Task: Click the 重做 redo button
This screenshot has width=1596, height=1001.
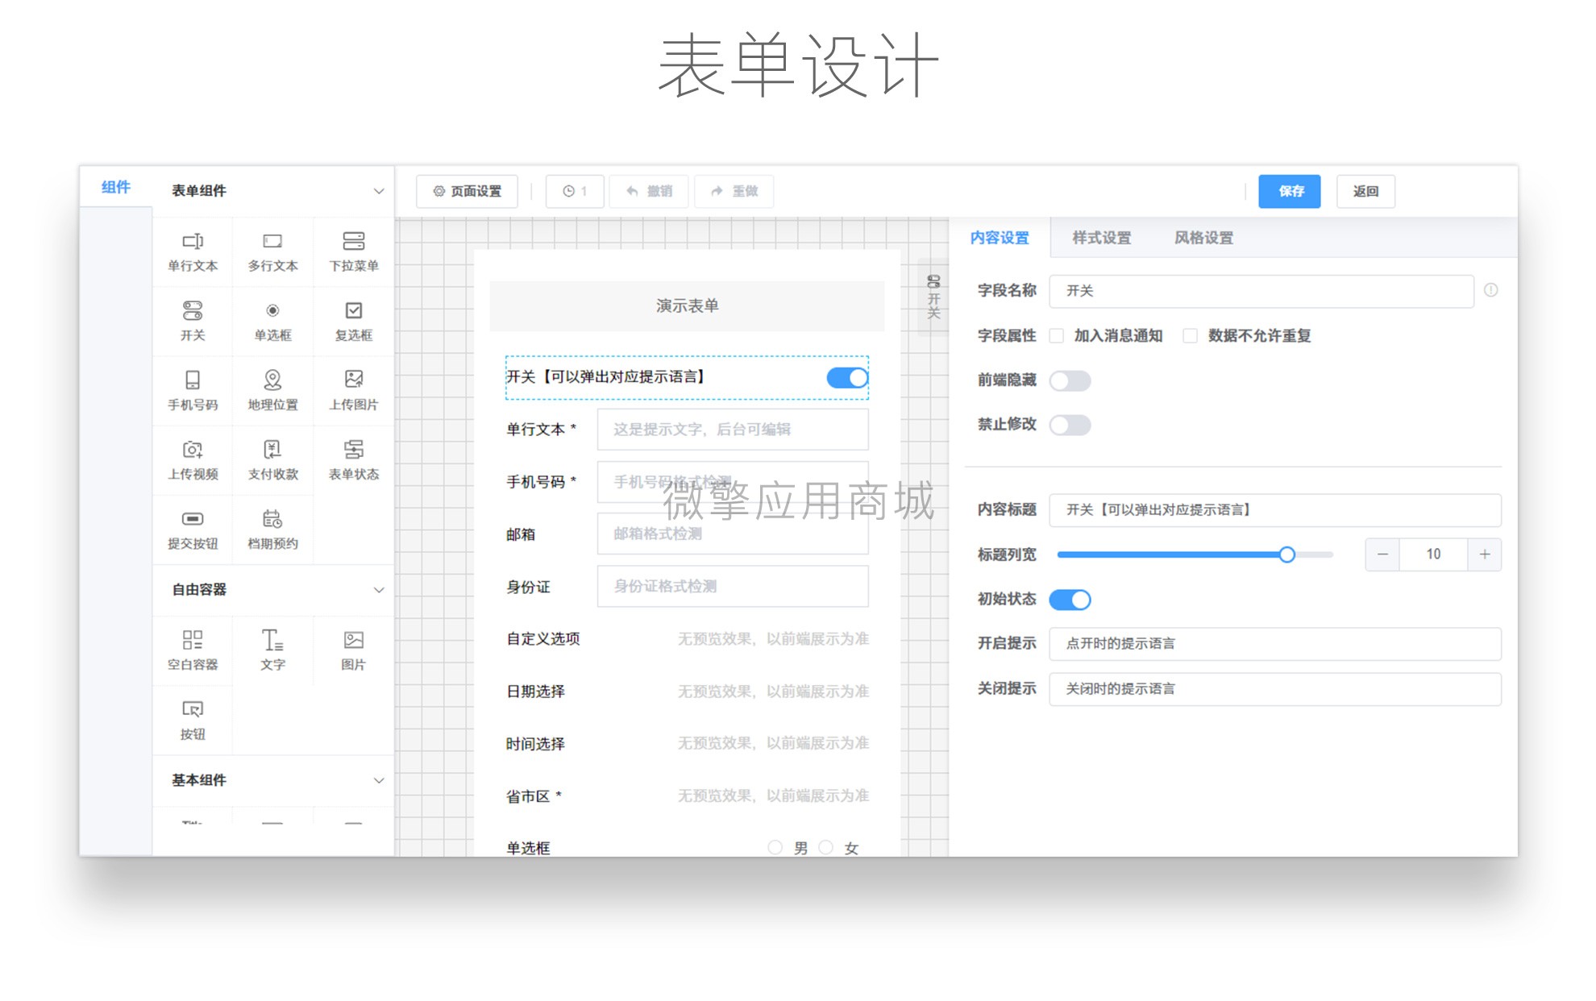Action: [734, 191]
